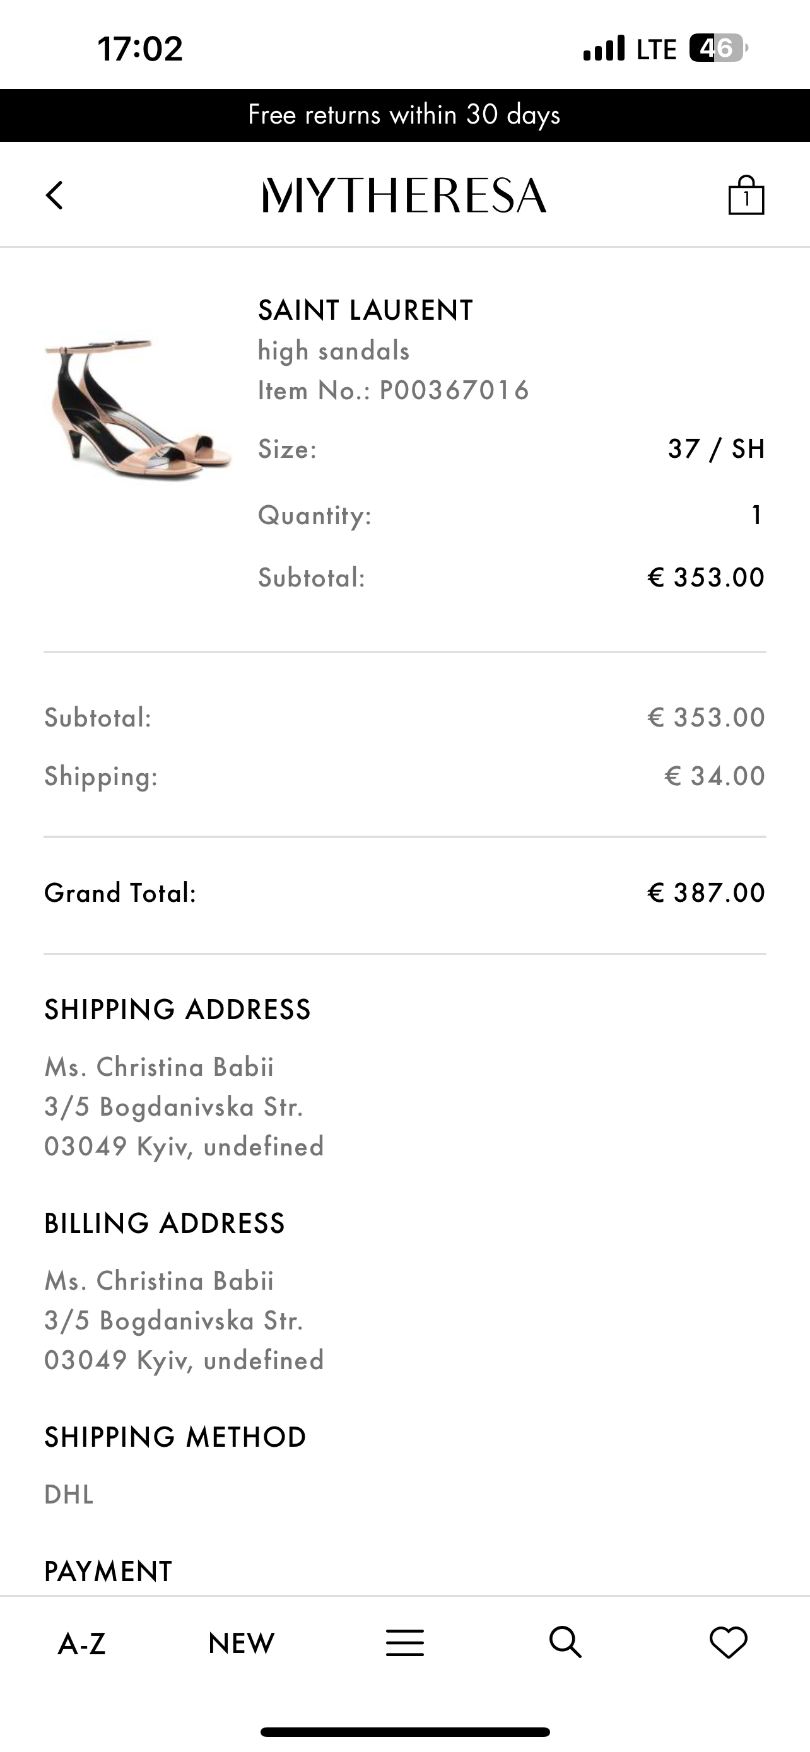This screenshot has height=1752, width=810.
Task: Select item number P00367016 text
Action: point(454,390)
